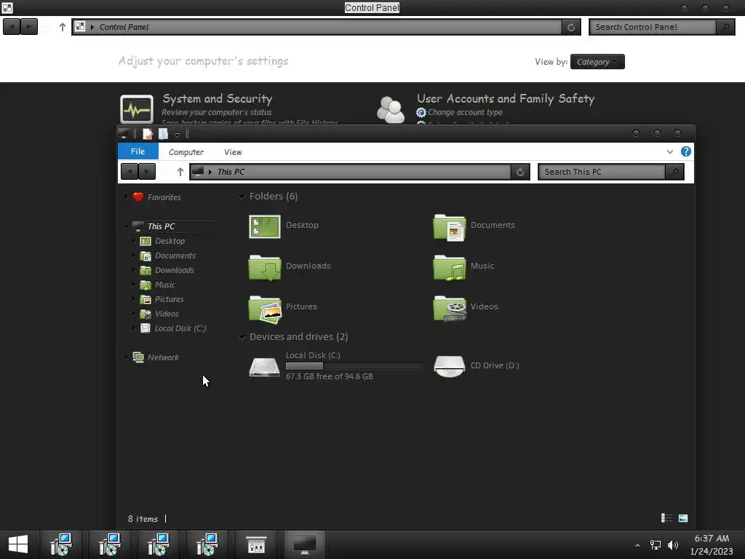Open the Desktop folder icon in Folders

tap(265, 226)
